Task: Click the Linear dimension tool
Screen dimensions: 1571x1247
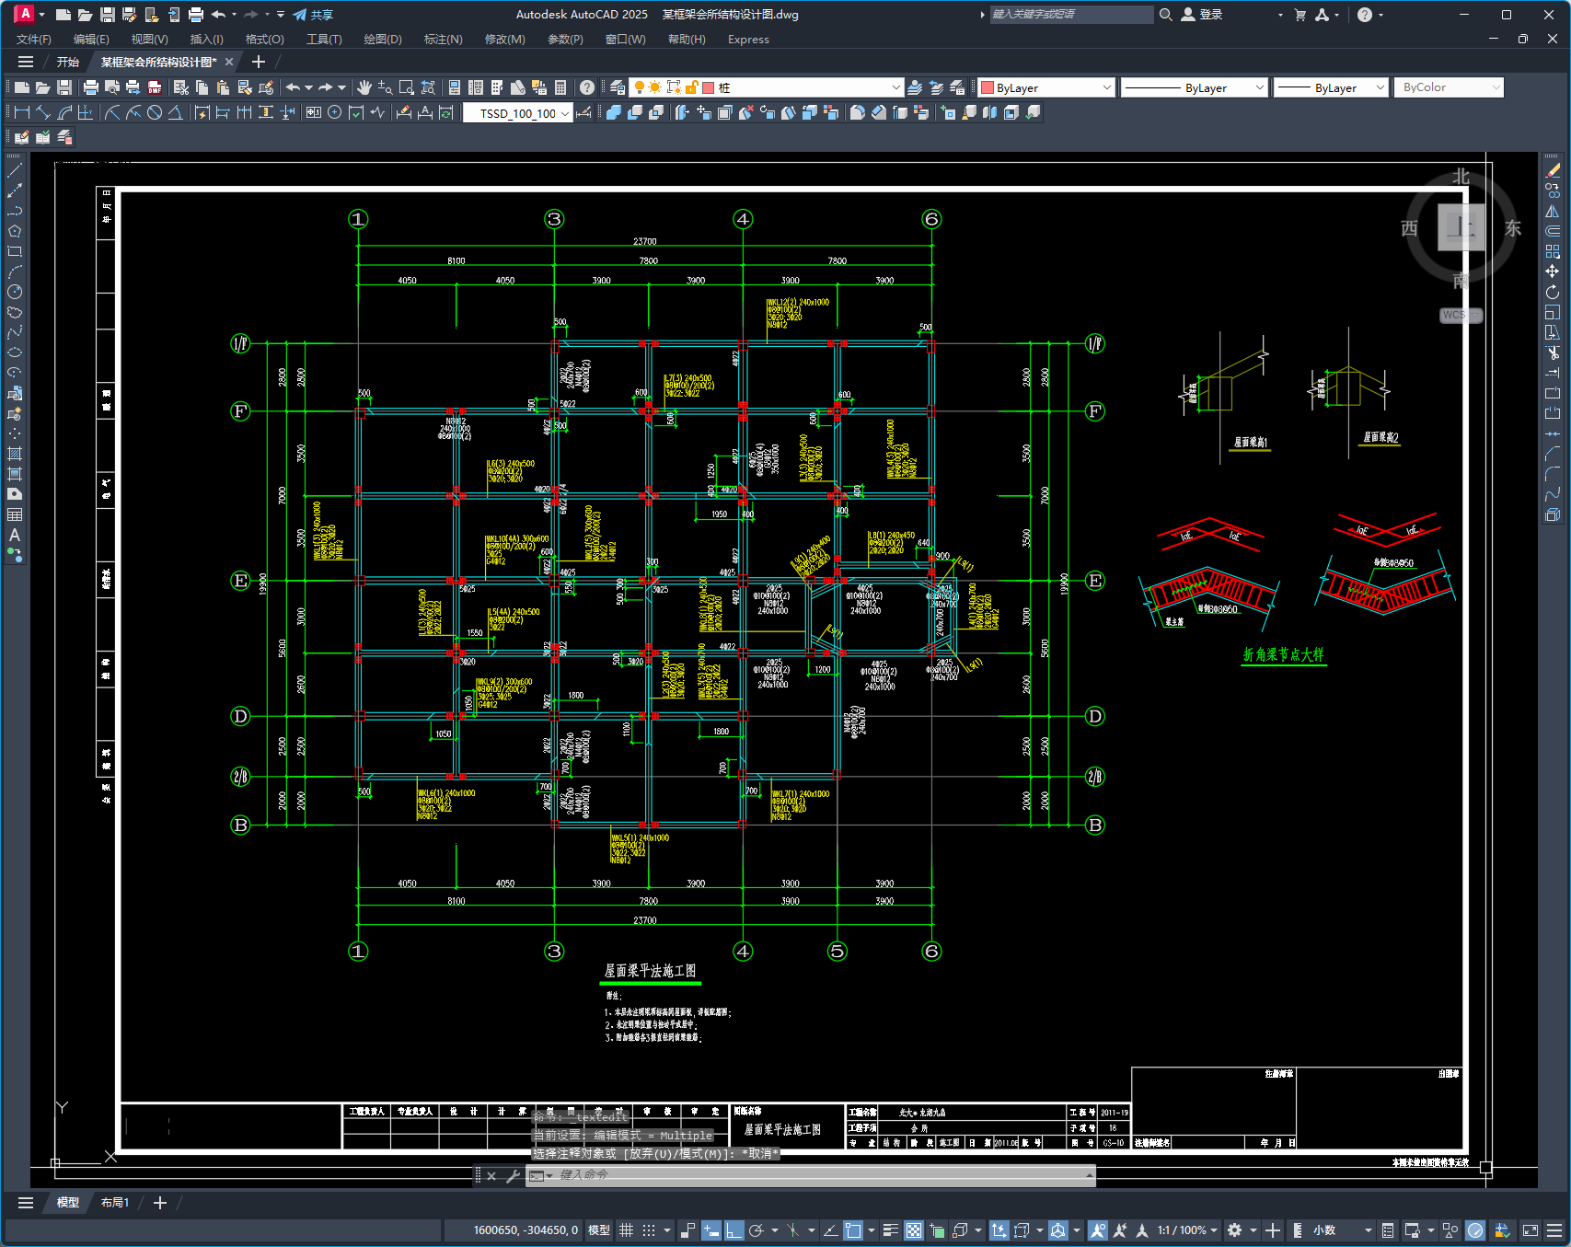Action: [x=22, y=112]
